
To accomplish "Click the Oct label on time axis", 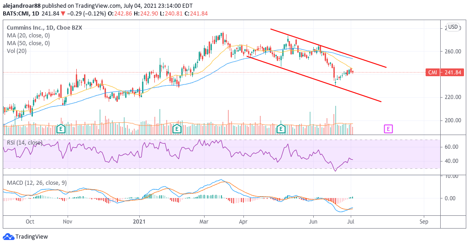I will click(x=30, y=222).
